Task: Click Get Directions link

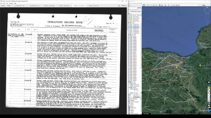Action: coord(134,11)
